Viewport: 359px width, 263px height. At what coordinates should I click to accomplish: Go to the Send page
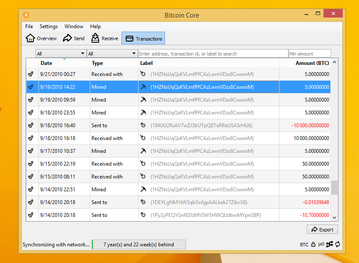pyautogui.click(x=74, y=38)
